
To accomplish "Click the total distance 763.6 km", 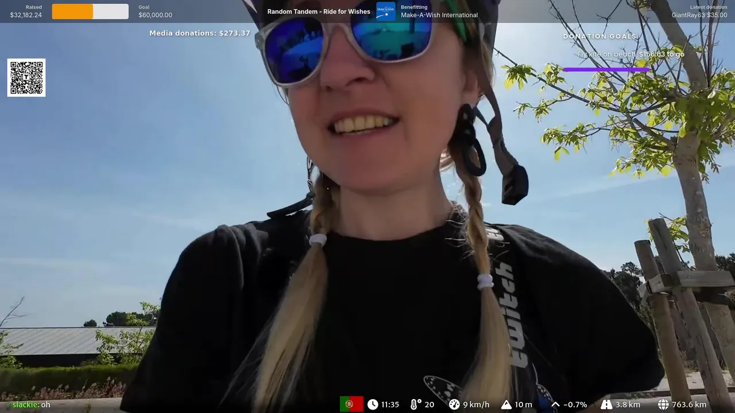I will [689, 404].
